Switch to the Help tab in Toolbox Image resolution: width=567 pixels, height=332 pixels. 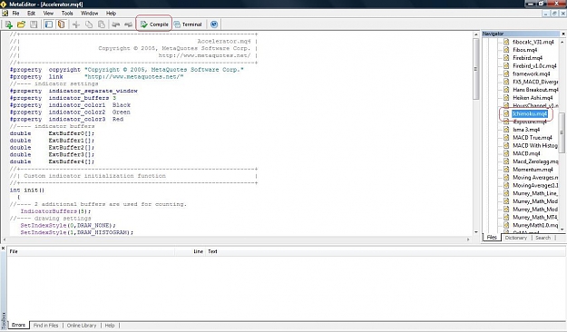[110, 326]
